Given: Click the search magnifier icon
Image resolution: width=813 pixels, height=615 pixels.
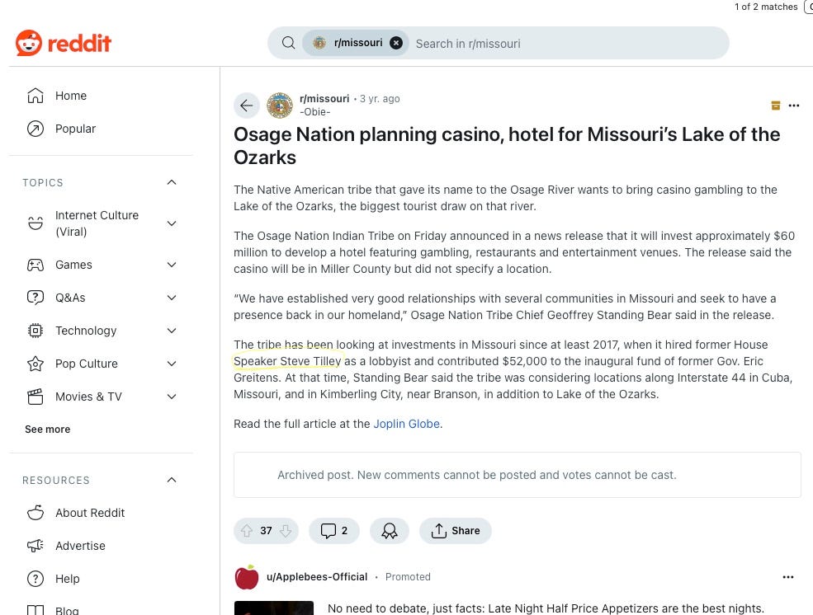Looking at the screenshot, I should (289, 43).
